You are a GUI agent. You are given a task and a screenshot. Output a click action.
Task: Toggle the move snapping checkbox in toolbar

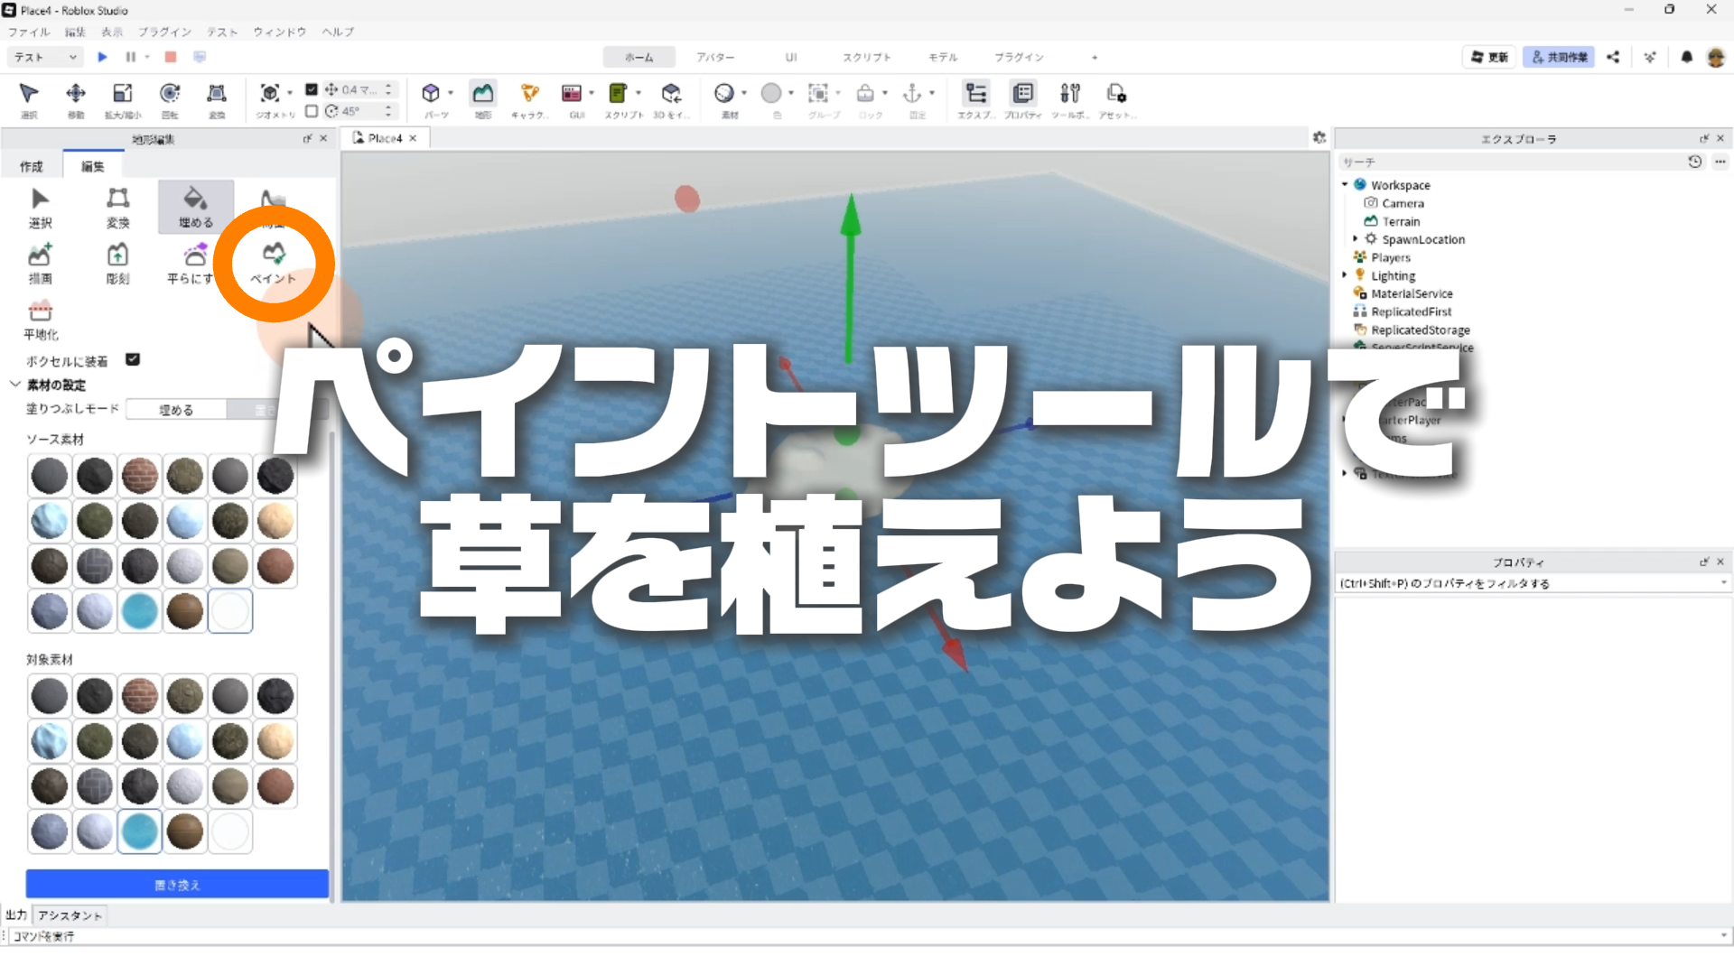pos(312,89)
